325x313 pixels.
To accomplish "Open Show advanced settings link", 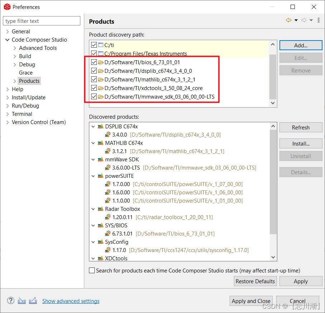I will tap(71, 301).
